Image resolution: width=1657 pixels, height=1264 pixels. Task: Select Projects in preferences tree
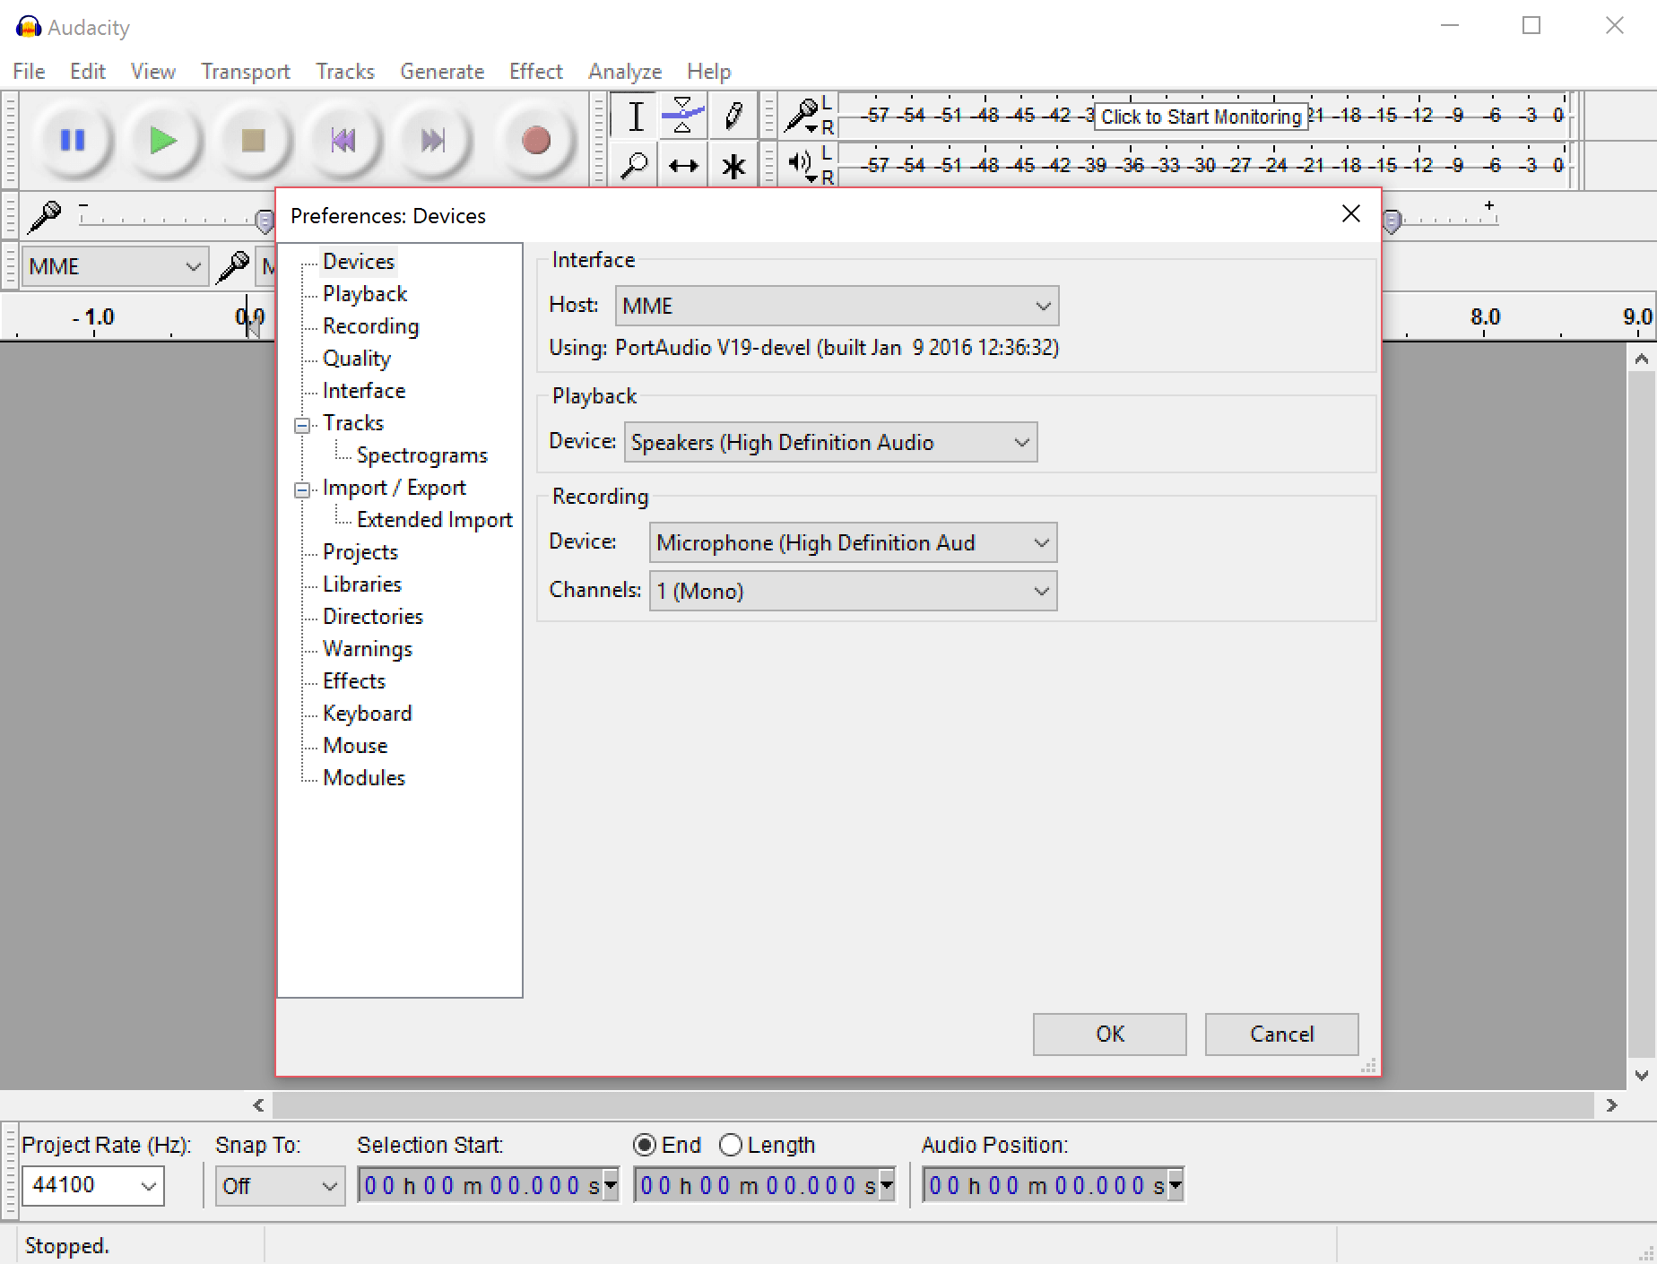pyautogui.click(x=360, y=552)
